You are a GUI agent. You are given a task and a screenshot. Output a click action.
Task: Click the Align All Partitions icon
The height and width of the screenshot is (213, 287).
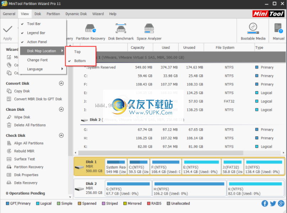click(x=9, y=143)
